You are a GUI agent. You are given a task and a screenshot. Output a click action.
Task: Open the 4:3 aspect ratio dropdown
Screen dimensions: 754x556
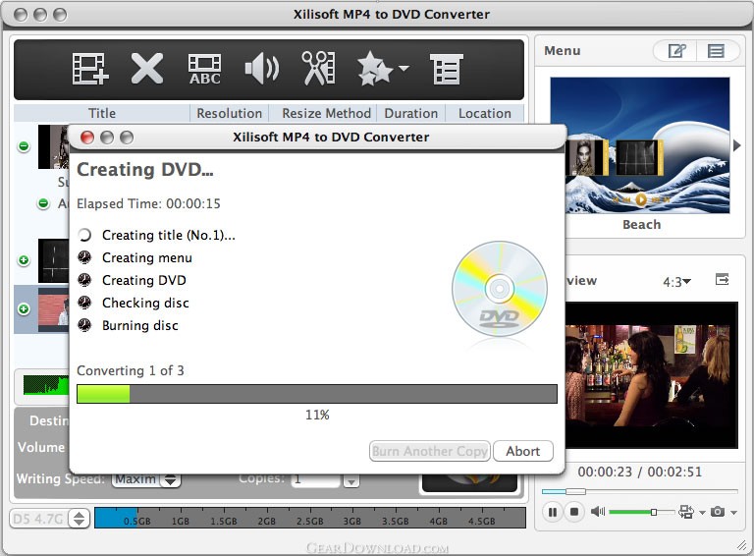point(676,282)
